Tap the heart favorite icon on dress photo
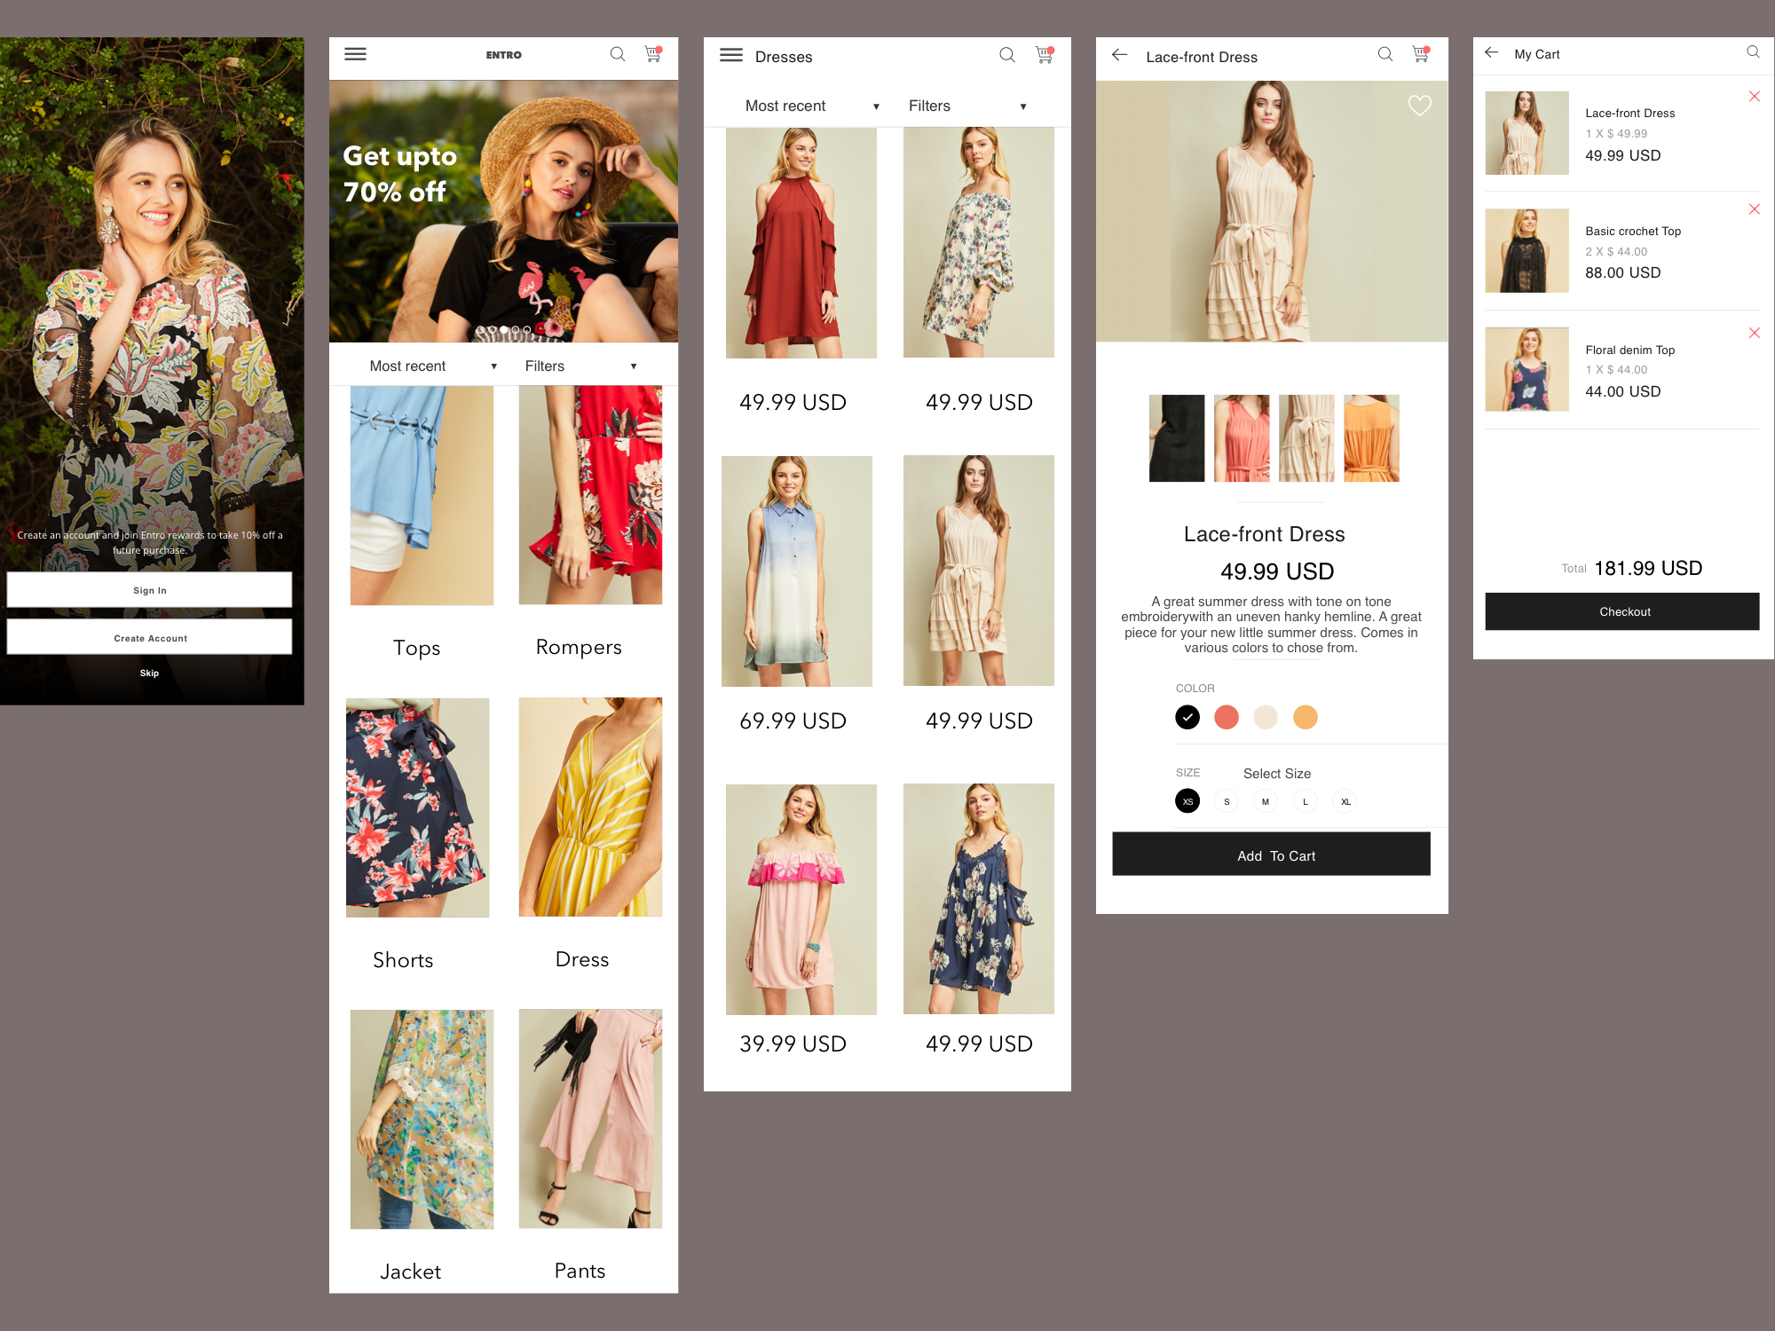The image size is (1775, 1331). click(x=1419, y=106)
